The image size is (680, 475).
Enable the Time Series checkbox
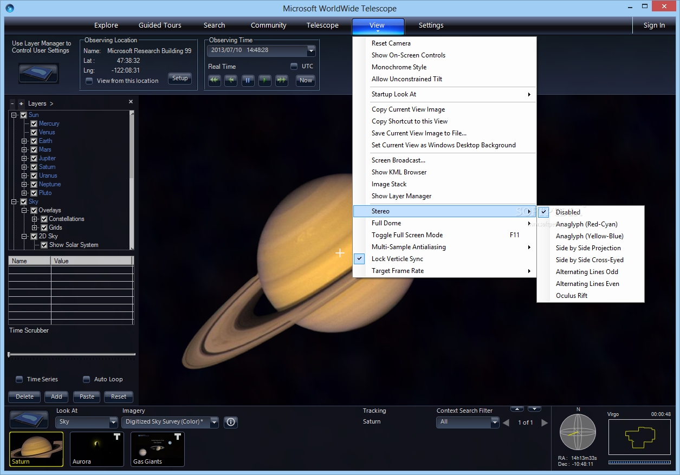[x=20, y=379]
